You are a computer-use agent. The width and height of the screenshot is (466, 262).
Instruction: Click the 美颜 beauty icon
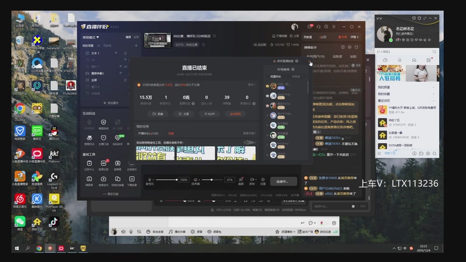(241, 181)
